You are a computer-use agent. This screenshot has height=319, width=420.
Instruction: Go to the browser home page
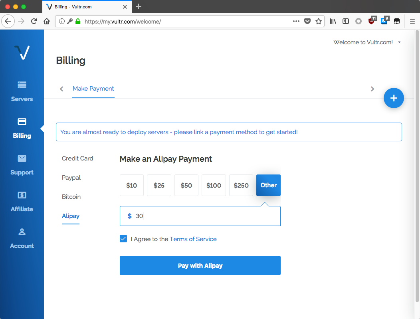[47, 21]
